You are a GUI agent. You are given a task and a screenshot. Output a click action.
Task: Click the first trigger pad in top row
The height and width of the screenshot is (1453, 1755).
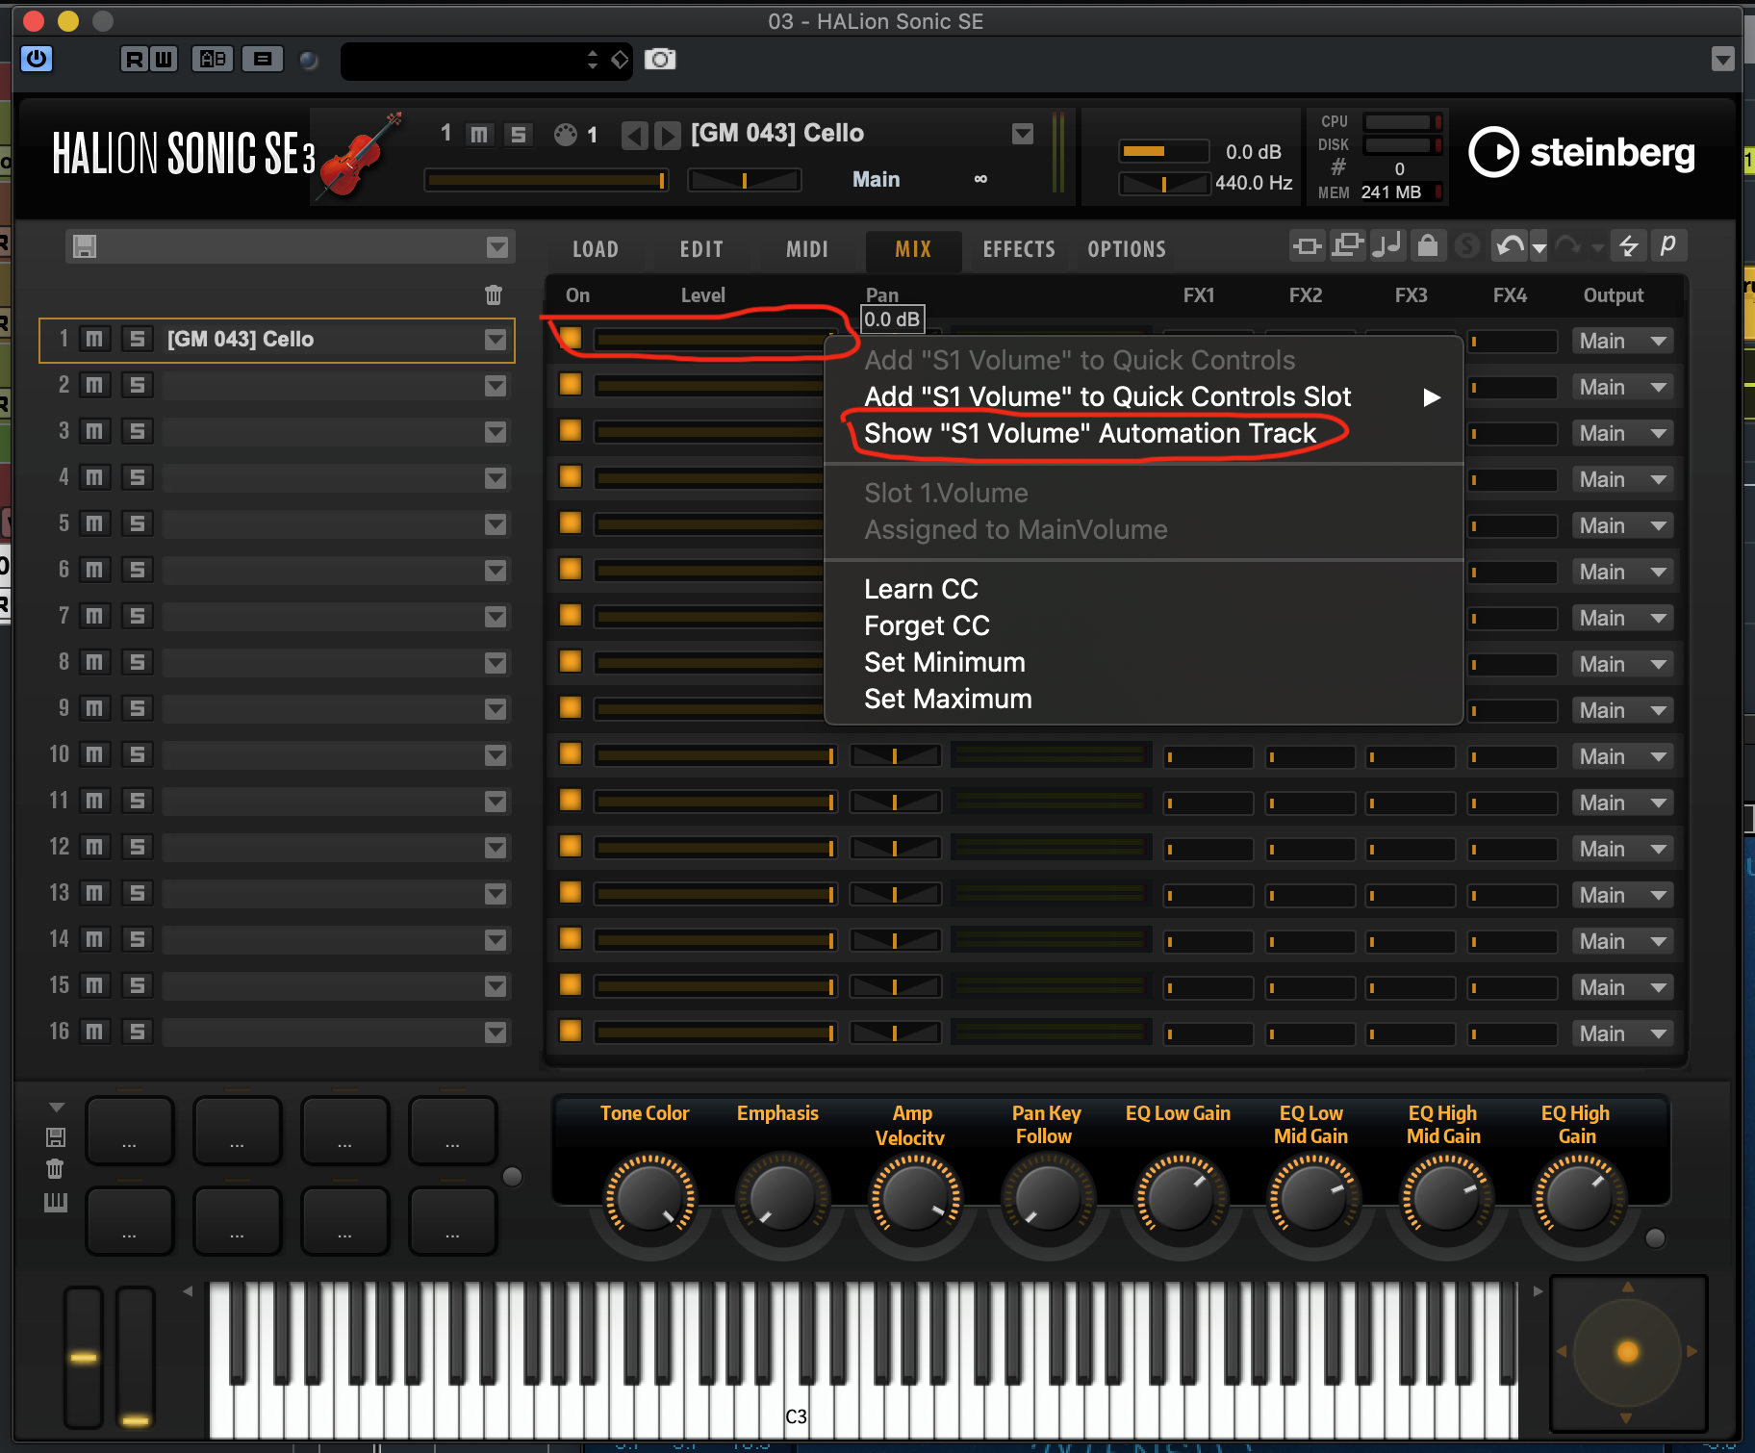[x=130, y=1131]
